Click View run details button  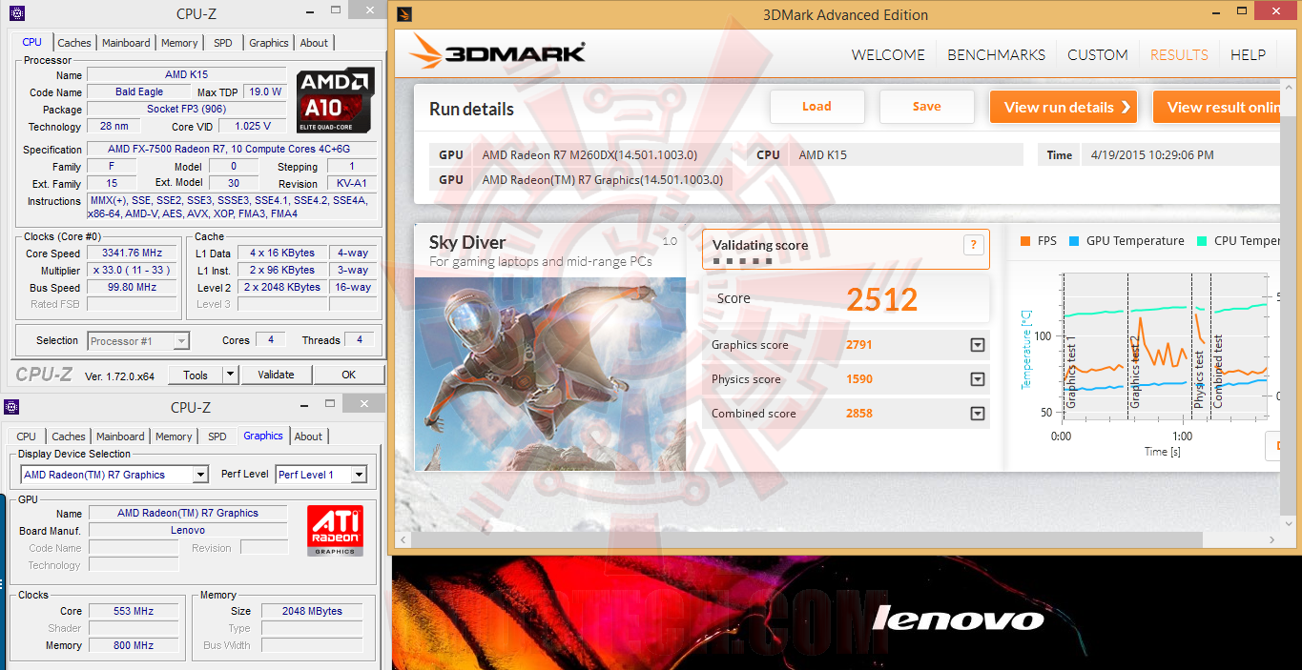click(1065, 107)
